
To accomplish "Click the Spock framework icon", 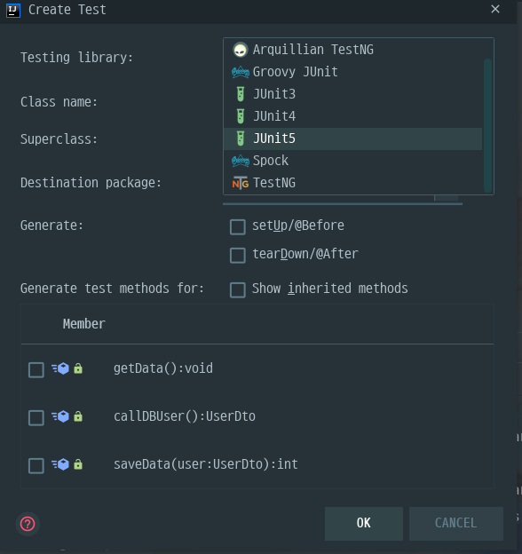I will point(241,161).
